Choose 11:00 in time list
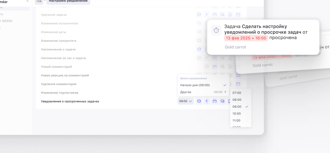This screenshot has width=330, height=153. click(241, 121)
